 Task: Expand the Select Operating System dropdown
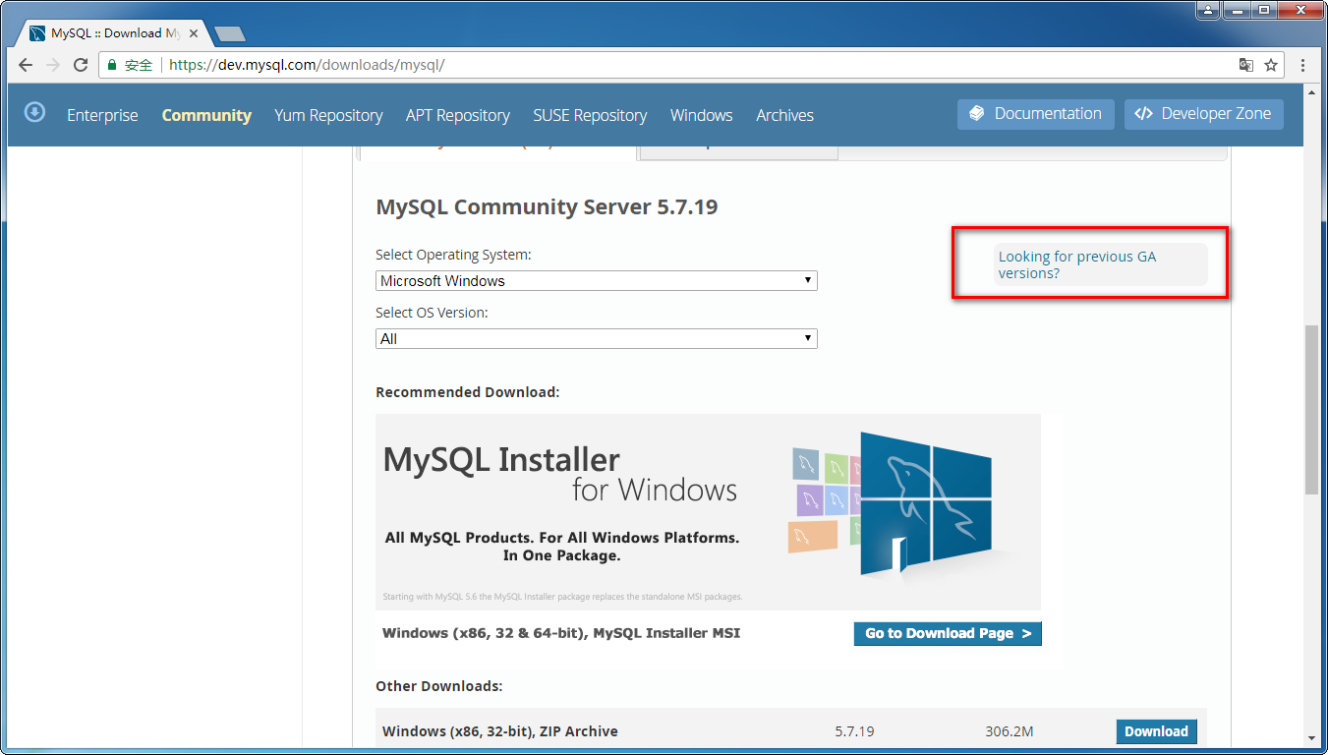597,281
